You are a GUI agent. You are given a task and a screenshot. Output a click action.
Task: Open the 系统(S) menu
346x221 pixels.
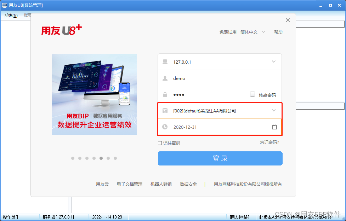tap(11, 16)
